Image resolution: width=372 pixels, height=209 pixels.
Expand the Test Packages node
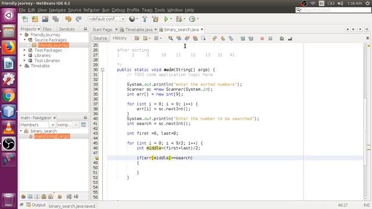coord(24,51)
